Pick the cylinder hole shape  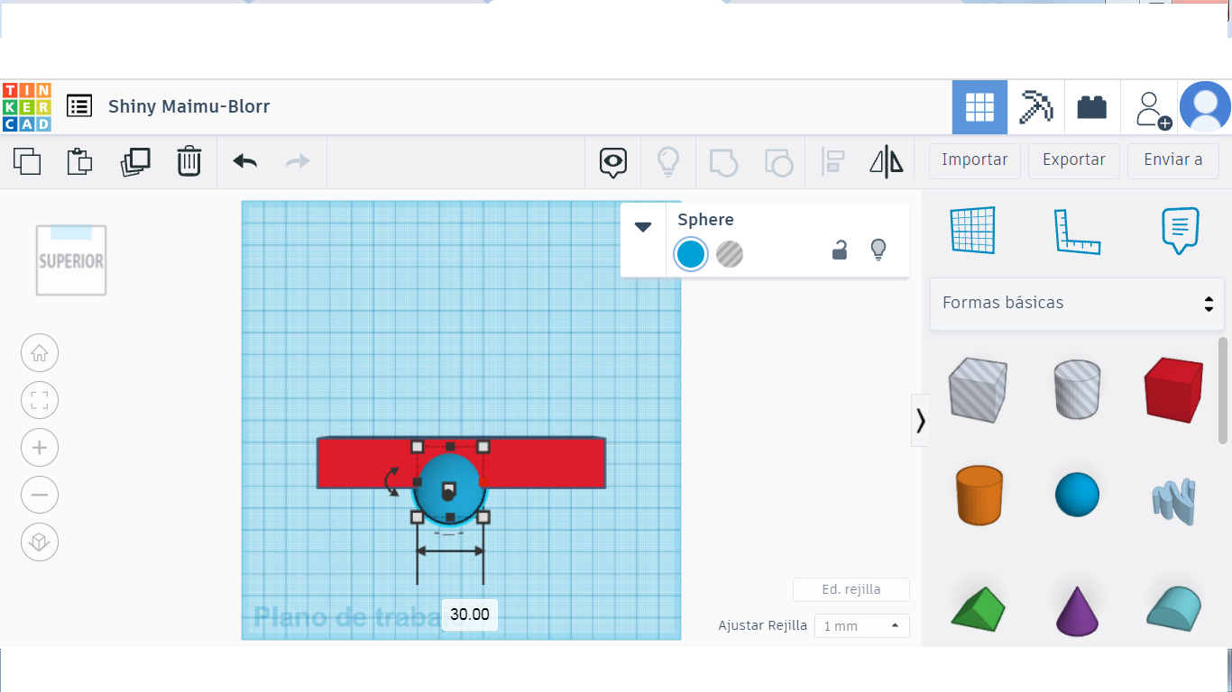[1077, 389]
